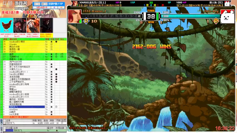
Task: Click the hollow star in GSuwako row
Action: (x=52, y=44)
